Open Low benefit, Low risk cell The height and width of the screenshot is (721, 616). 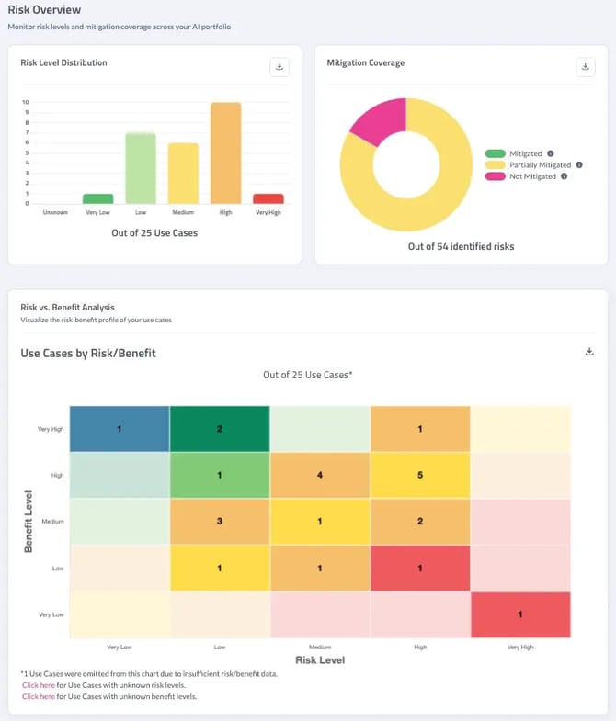tap(220, 569)
